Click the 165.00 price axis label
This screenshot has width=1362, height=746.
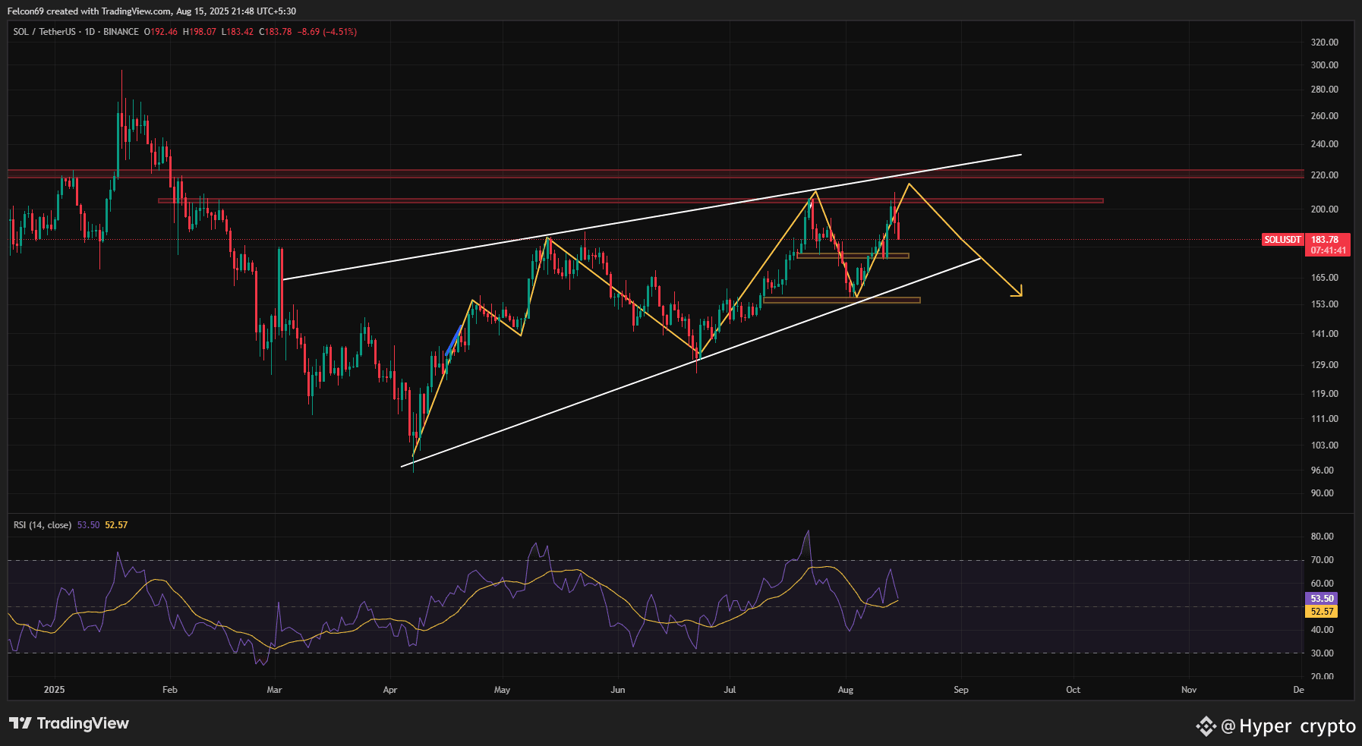click(x=1325, y=278)
